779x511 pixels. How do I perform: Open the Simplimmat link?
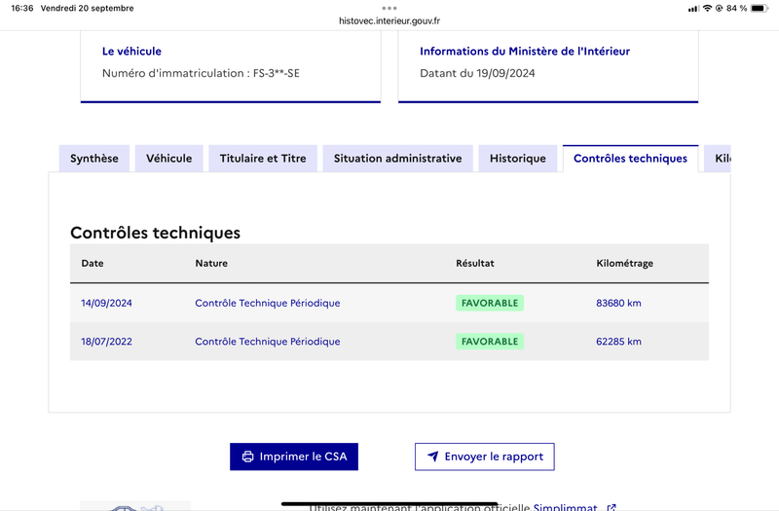(565, 507)
